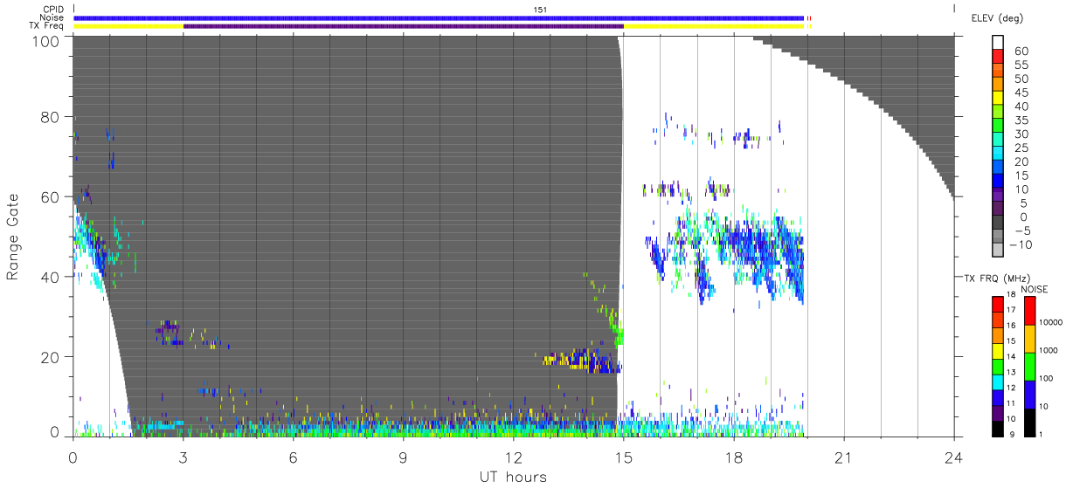Click the white top swatch of ELEV color bar
The height and width of the screenshot is (495, 1073).
998,44
